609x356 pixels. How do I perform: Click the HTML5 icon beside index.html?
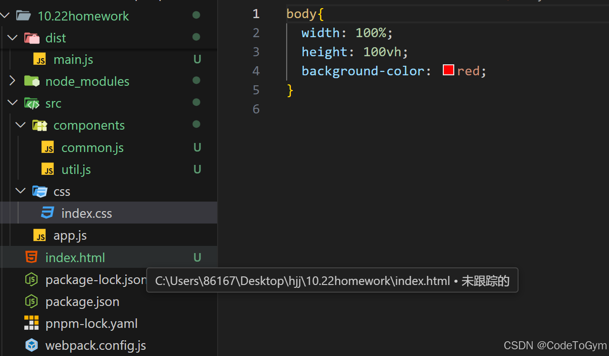pyautogui.click(x=31, y=257)
